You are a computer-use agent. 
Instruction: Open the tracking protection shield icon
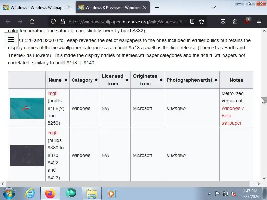tap(53, 21)
